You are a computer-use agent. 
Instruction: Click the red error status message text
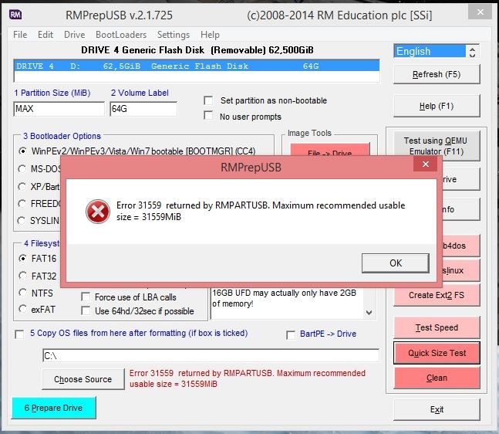248,378
